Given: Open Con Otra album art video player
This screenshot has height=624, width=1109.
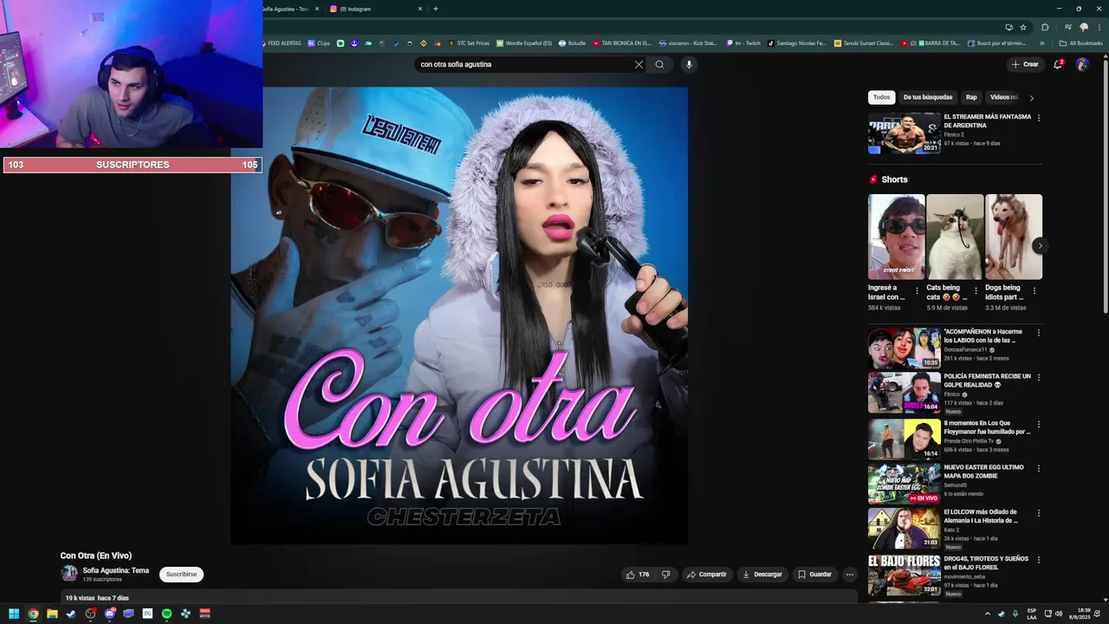Looking at the screenshot, I should coord(459,315).
